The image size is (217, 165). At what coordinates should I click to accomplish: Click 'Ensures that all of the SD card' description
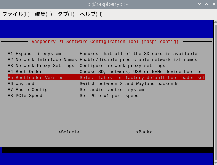(139, 54)
